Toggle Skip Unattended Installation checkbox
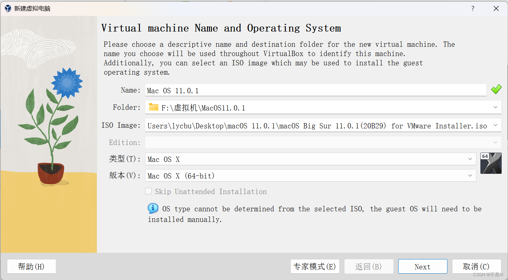Image resolution: width=508 pixels, height=280 pixels. 148,191
